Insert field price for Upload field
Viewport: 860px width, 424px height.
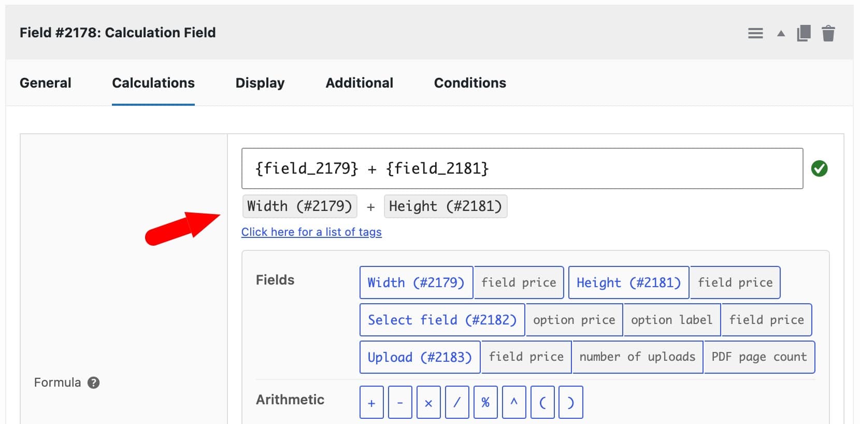point(526,357)
